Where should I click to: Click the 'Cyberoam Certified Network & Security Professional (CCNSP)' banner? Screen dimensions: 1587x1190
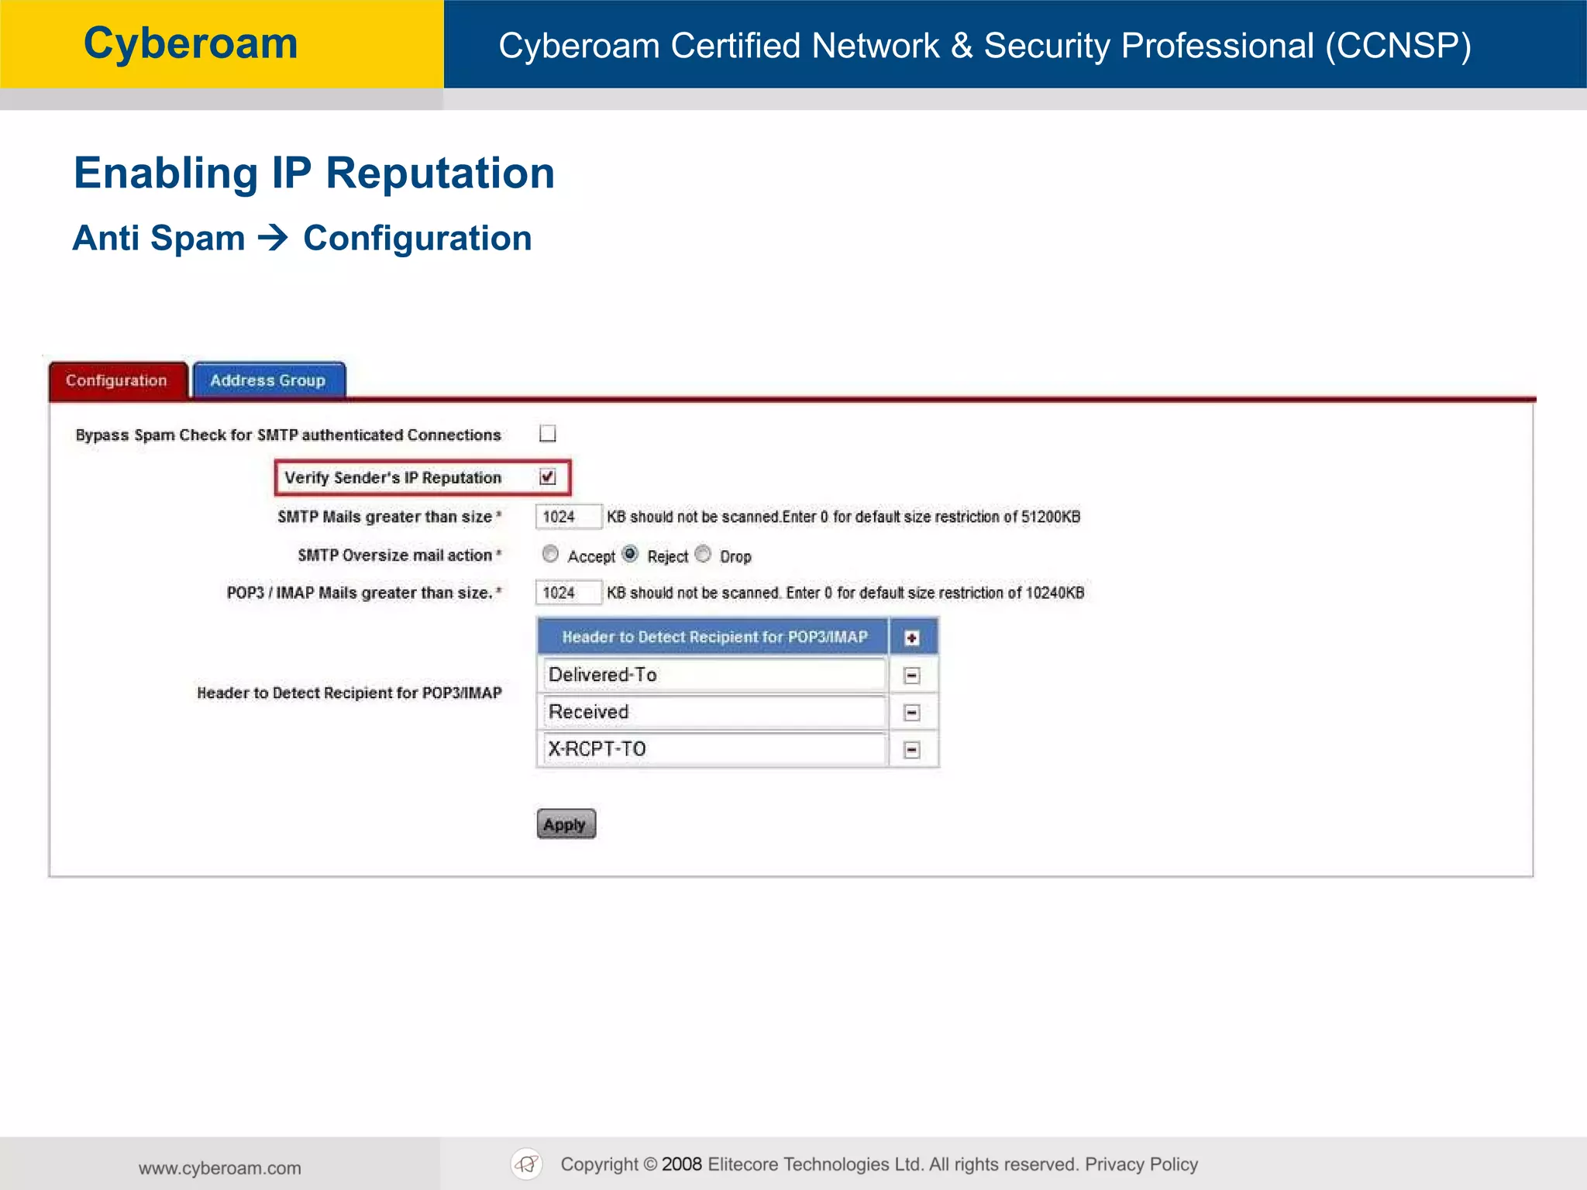985,46
